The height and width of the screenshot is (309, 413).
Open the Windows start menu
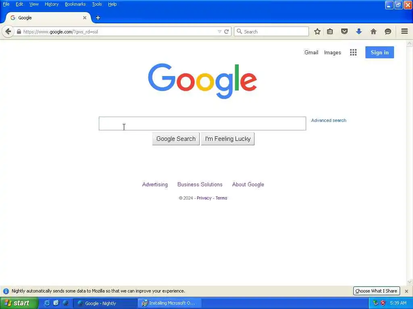pos(19,303)
